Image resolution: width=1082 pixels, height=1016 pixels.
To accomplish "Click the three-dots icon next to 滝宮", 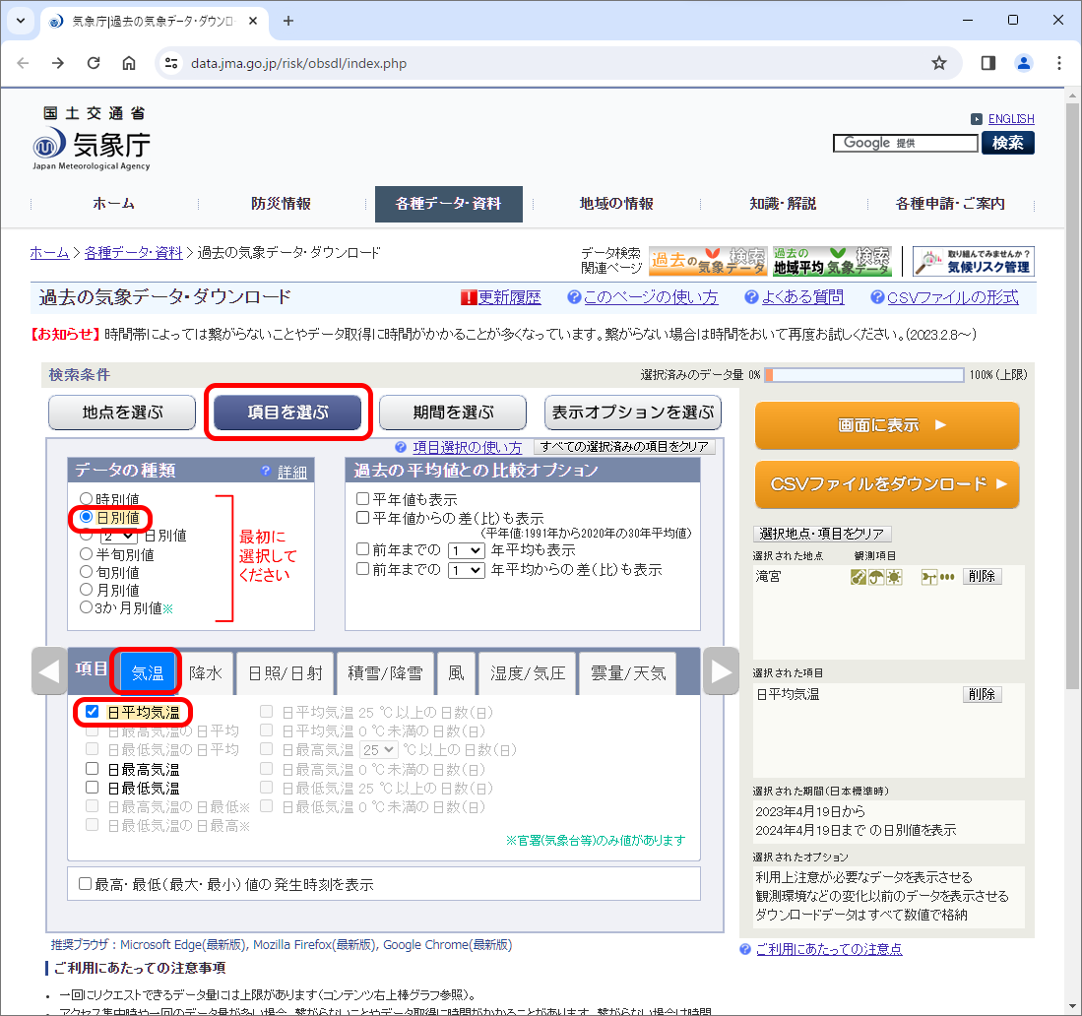I will pyautogui.click(x=947, y=577).
